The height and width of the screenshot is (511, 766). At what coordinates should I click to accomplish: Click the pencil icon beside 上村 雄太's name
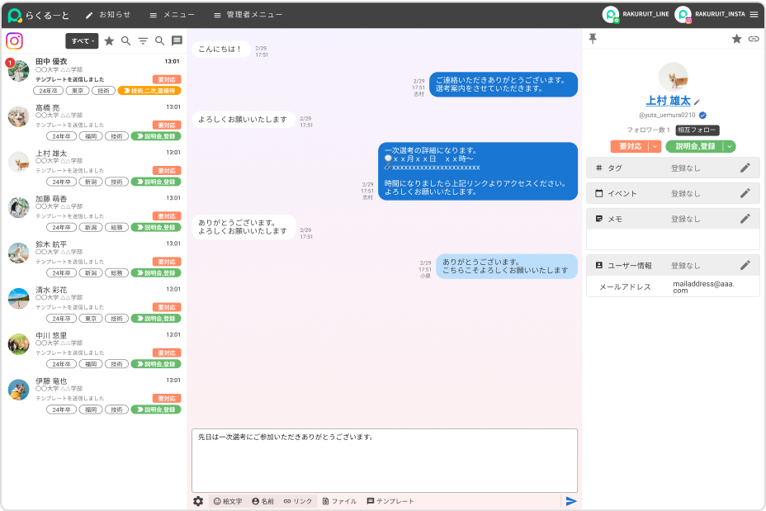pos(697,102)
